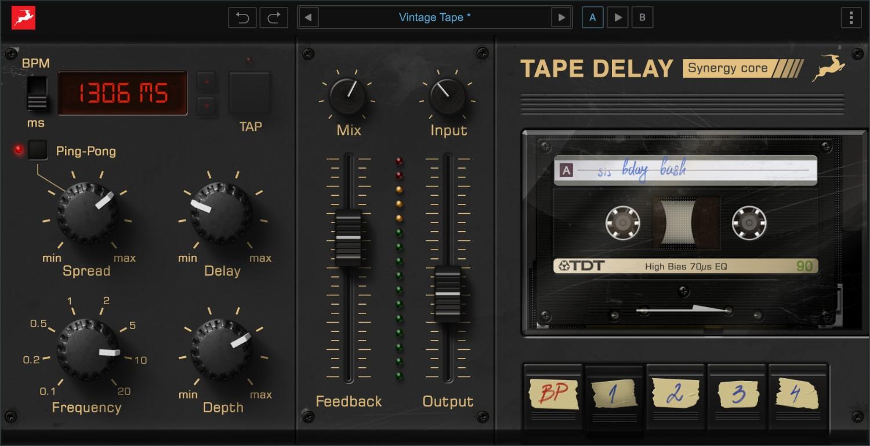Click the undo arrow button
Viewport: 870px width, 446px height.
coord(242,17)
